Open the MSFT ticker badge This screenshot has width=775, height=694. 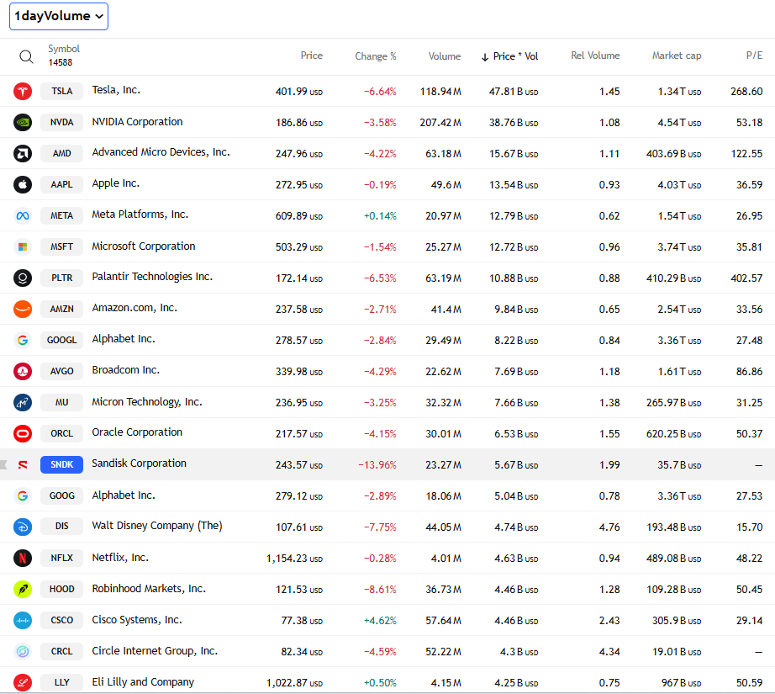[62, 246]
